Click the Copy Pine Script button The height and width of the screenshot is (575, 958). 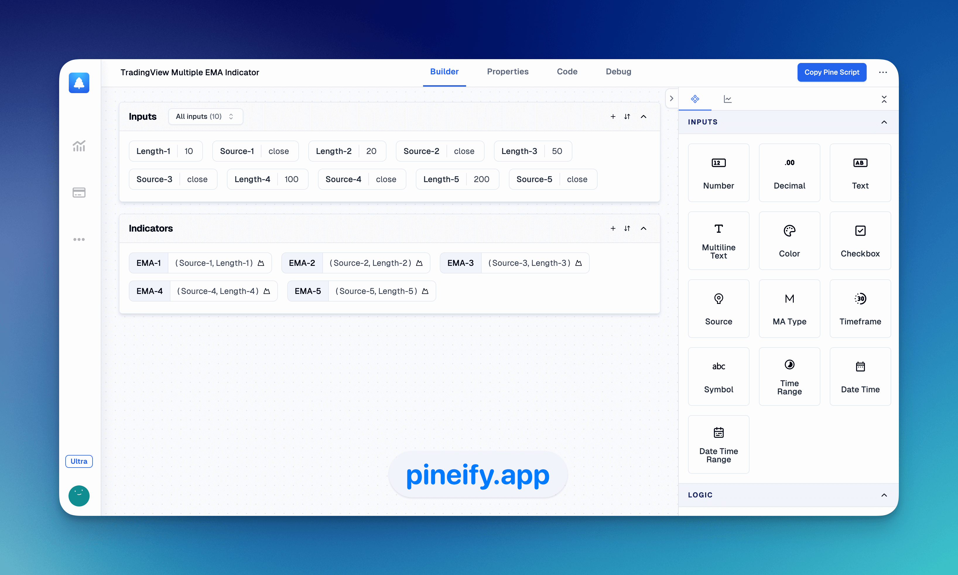click(832, 72)
